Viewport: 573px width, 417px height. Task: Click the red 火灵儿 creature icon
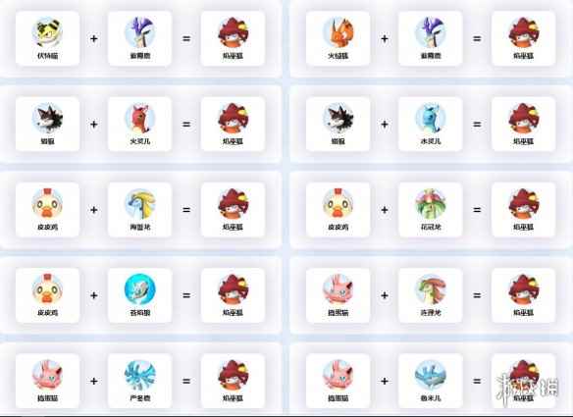(140, 118)
